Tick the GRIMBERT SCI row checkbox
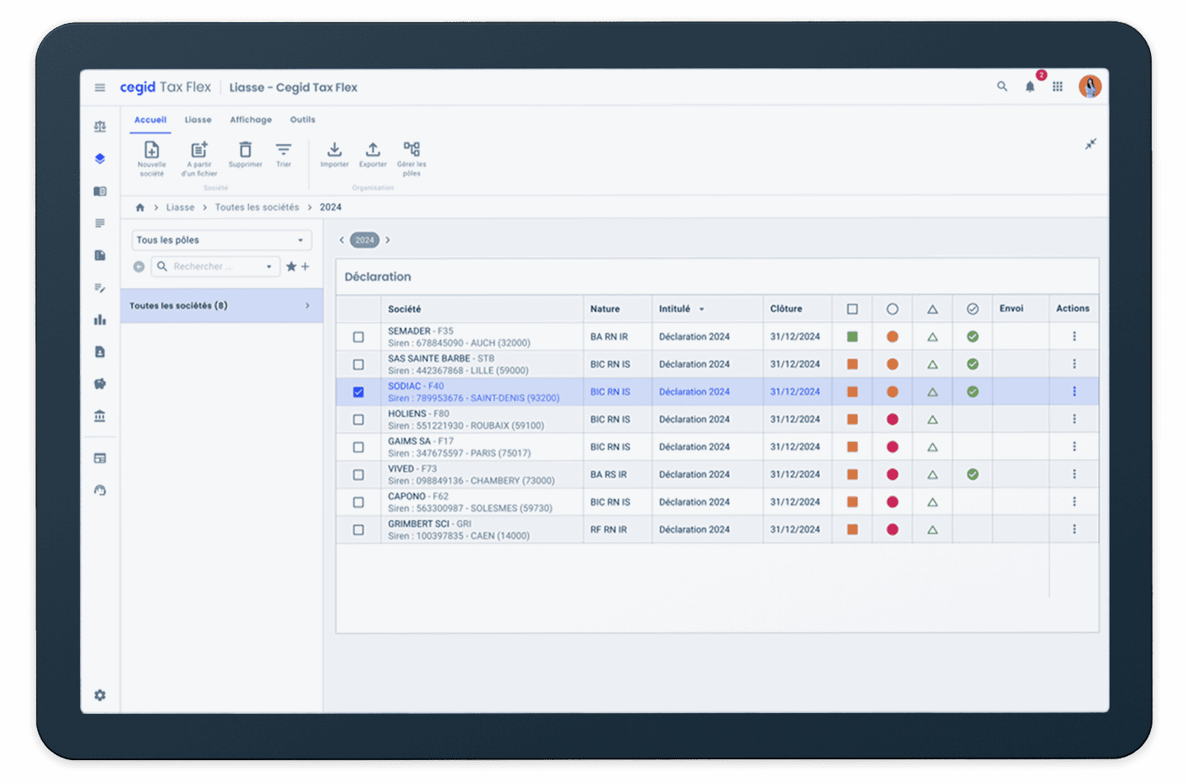 click(358, 530)
